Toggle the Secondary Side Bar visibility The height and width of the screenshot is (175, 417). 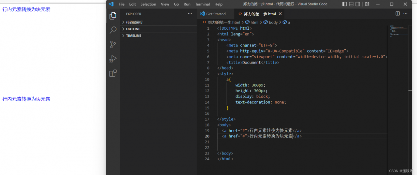click(358, 4)
